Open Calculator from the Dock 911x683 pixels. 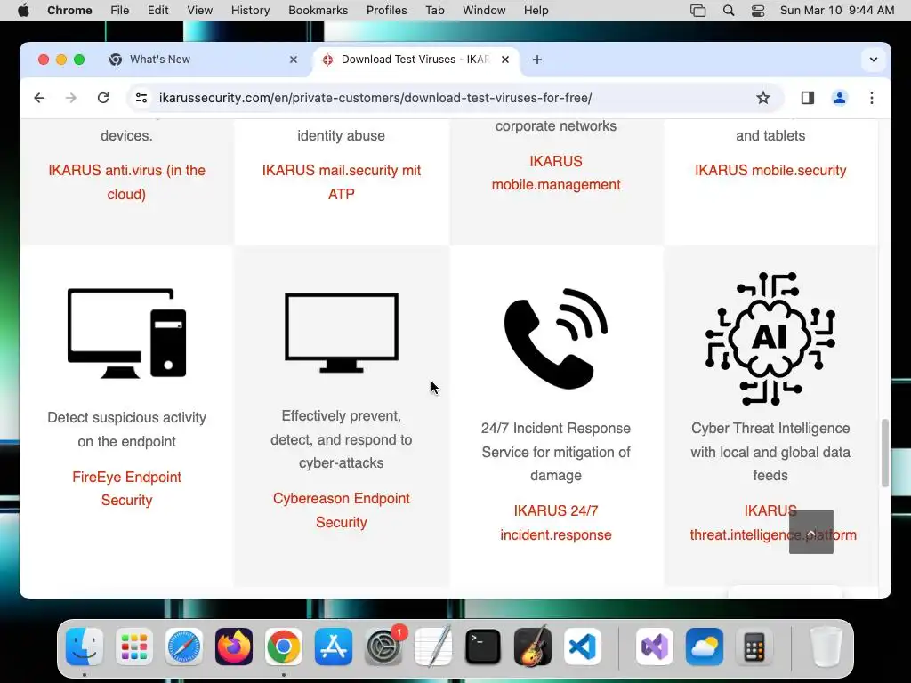(x=754, y=647)
